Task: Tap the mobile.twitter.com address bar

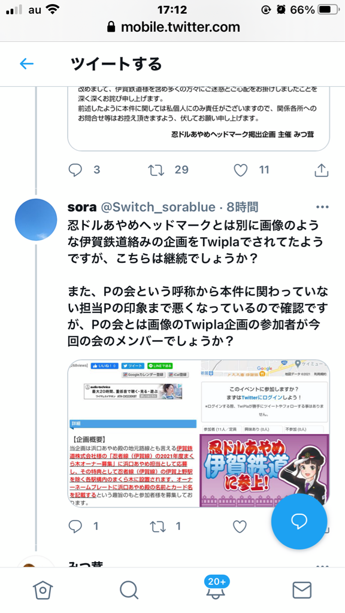Action: 172,27
